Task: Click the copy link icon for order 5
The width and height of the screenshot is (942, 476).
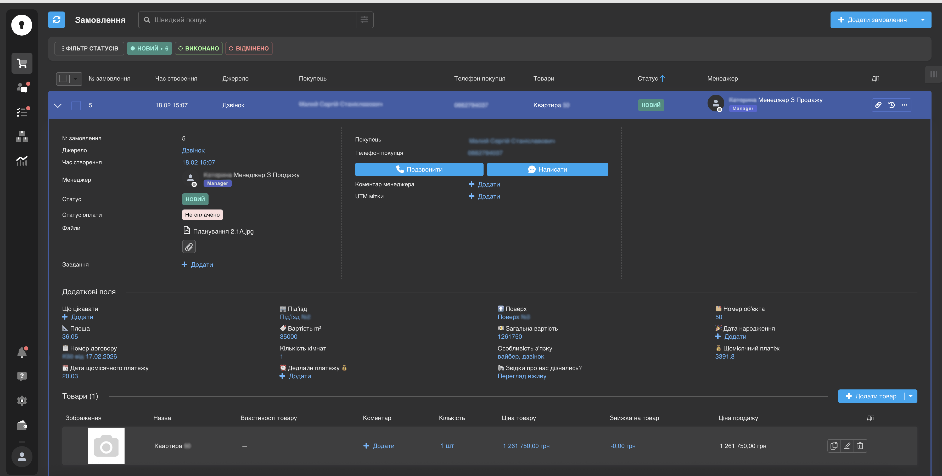Action: coord(878,105)
